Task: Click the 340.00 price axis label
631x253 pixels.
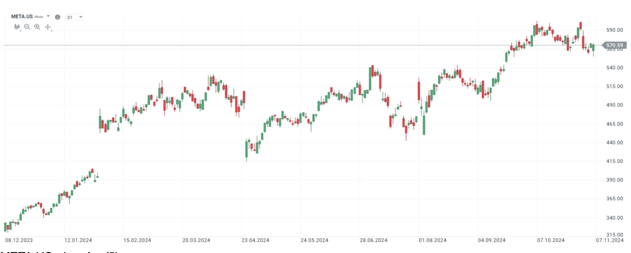Action: [x=614, y=218]
